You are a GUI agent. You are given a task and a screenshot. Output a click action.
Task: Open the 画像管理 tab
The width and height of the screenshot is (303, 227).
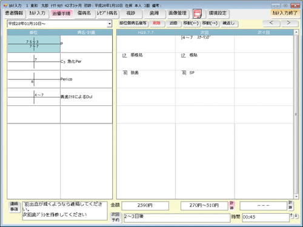178,13
